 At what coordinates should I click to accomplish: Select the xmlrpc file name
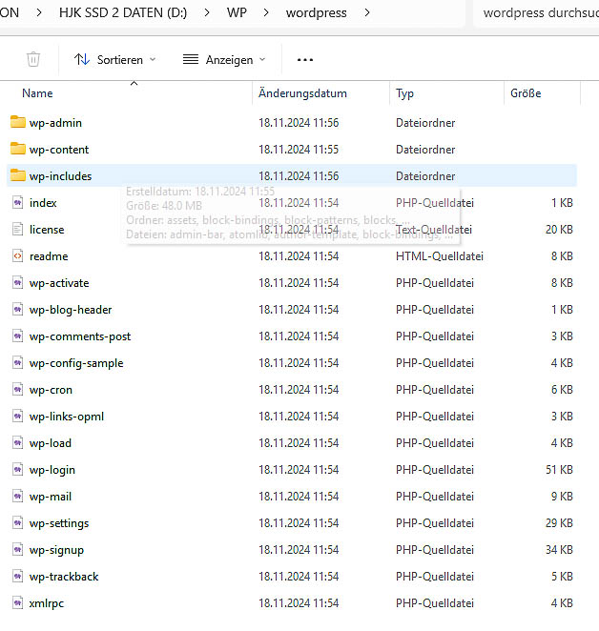coord(47,603)
